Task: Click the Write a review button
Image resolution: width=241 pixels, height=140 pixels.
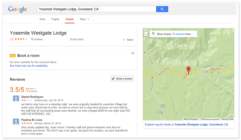Action: (122, 79)
